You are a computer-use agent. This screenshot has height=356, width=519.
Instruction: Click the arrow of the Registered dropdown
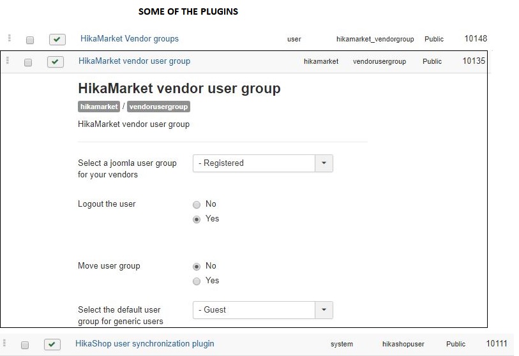(324, 163)
